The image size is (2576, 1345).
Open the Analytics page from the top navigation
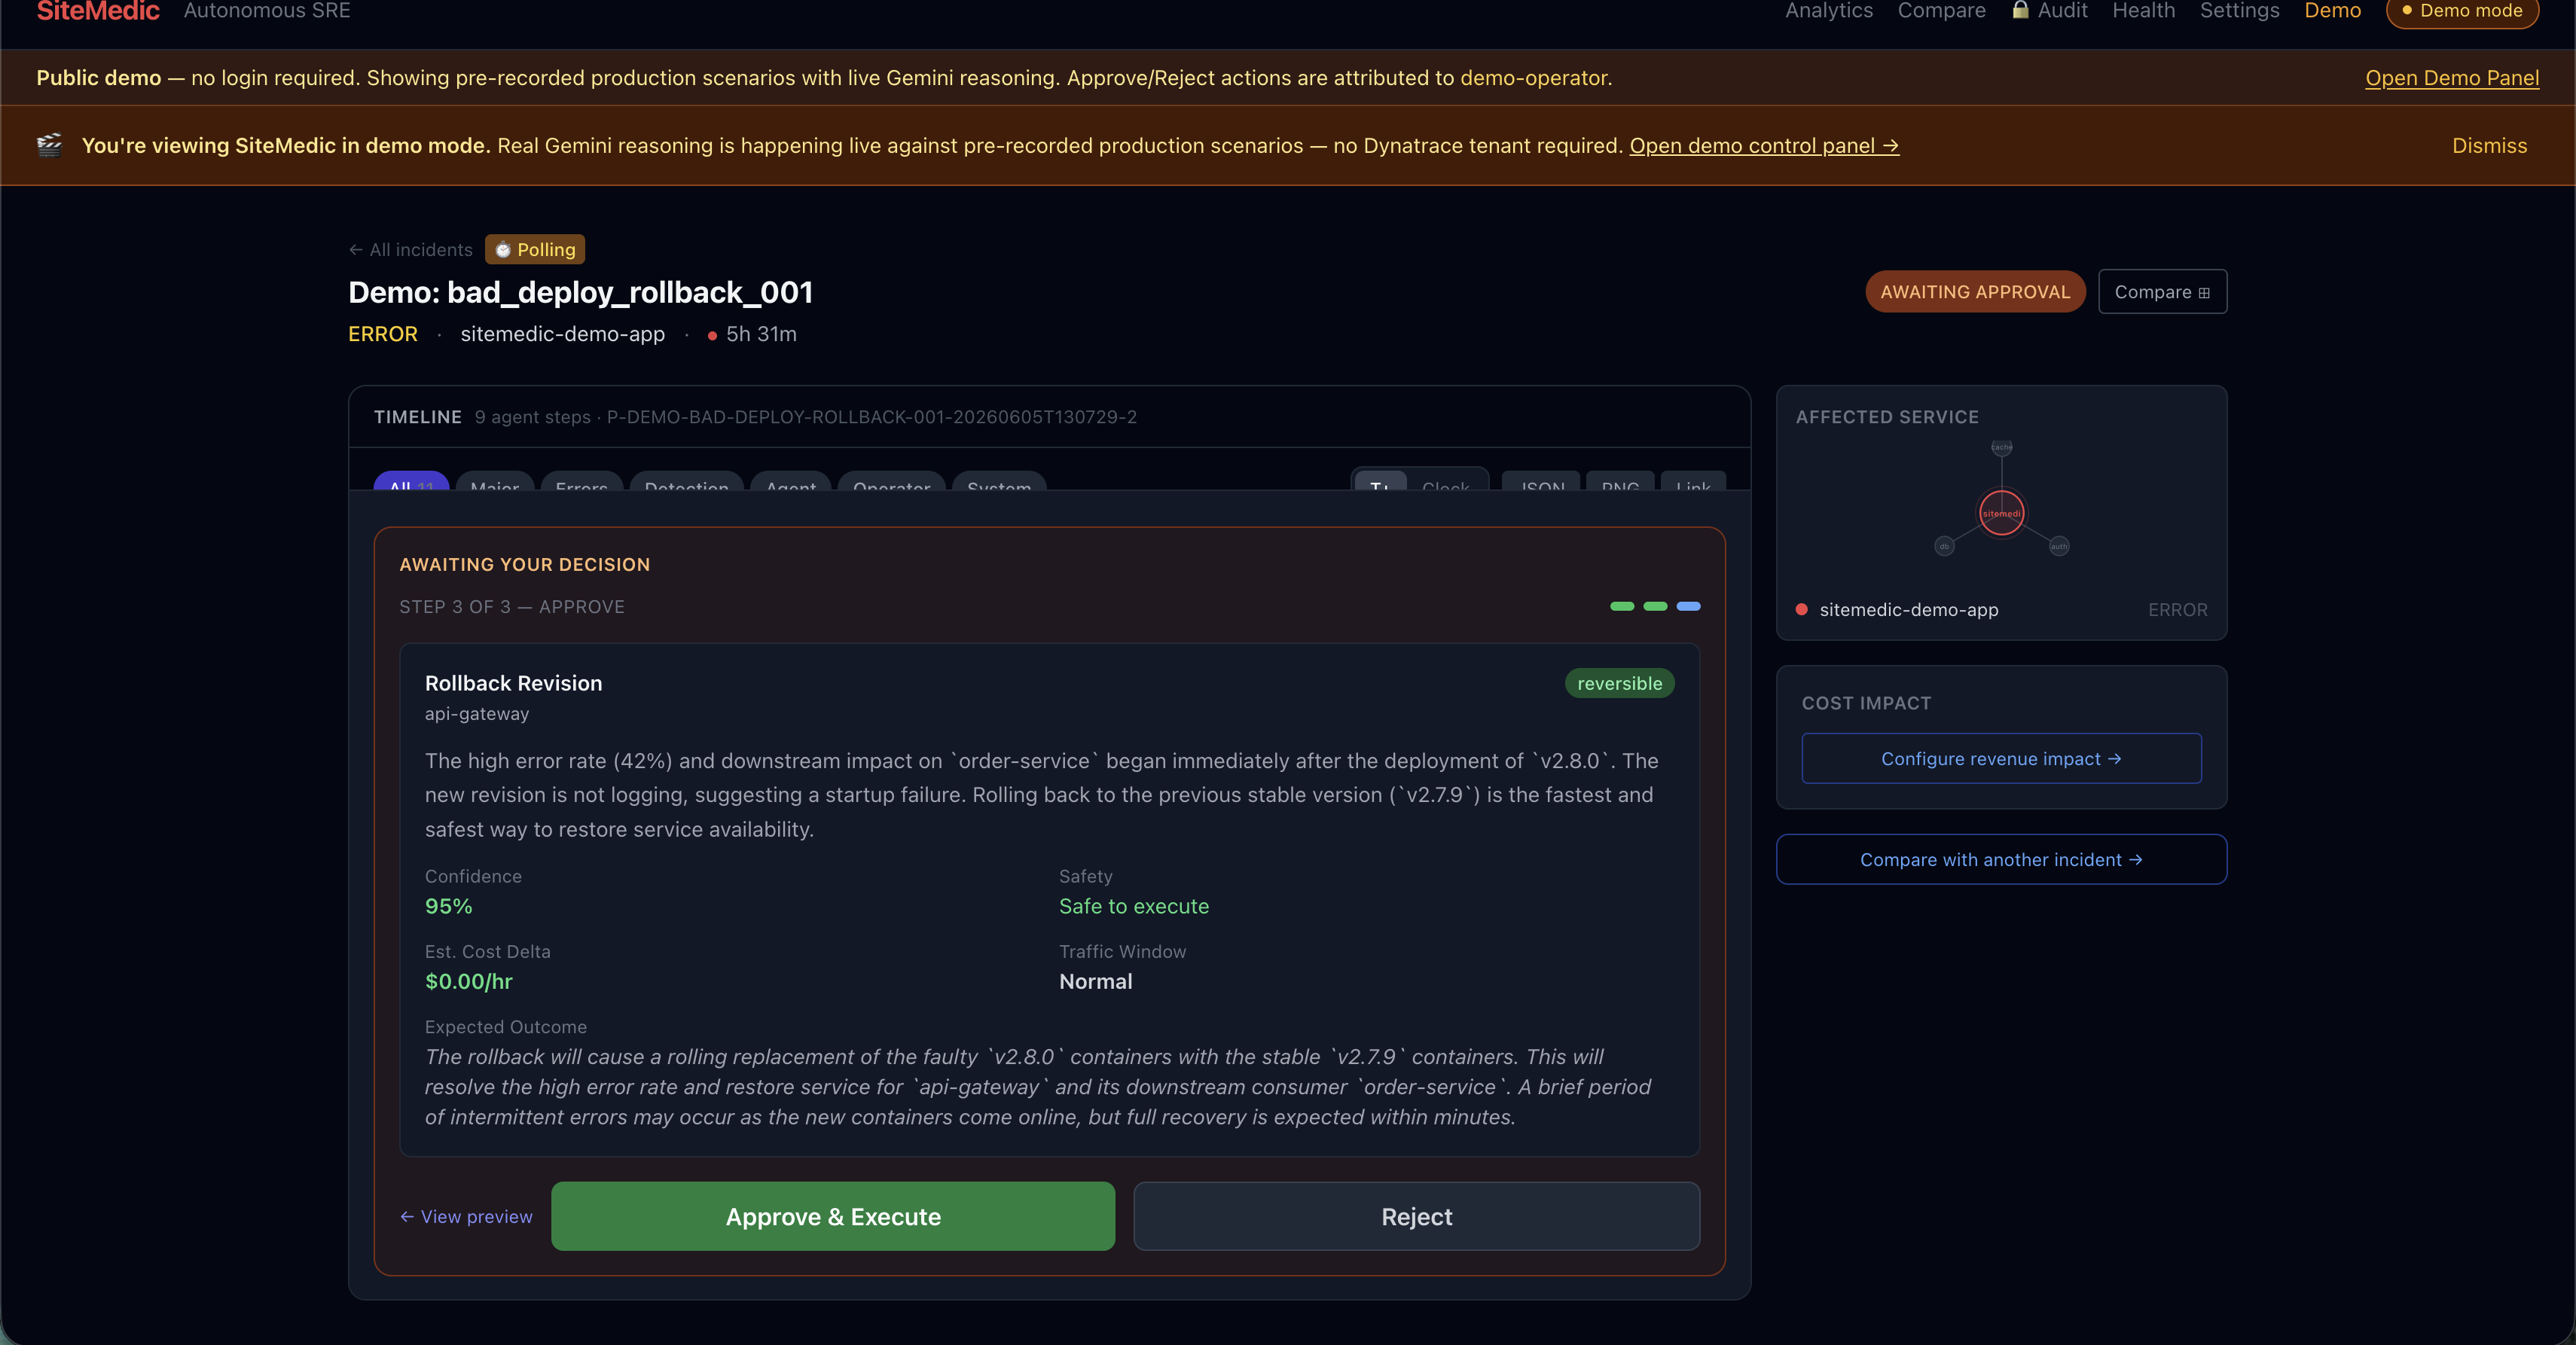(x=1829, y=11)
